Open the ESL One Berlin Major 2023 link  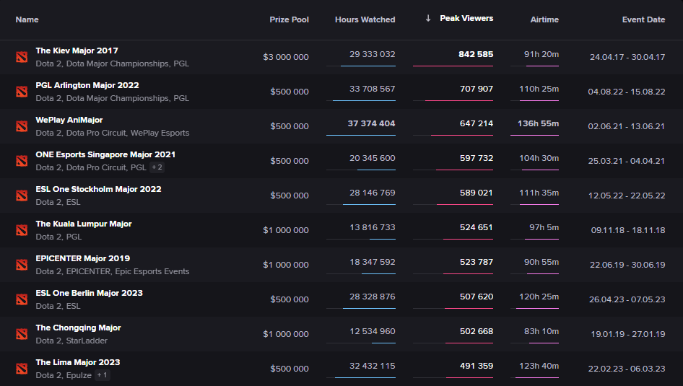point(89,293)
